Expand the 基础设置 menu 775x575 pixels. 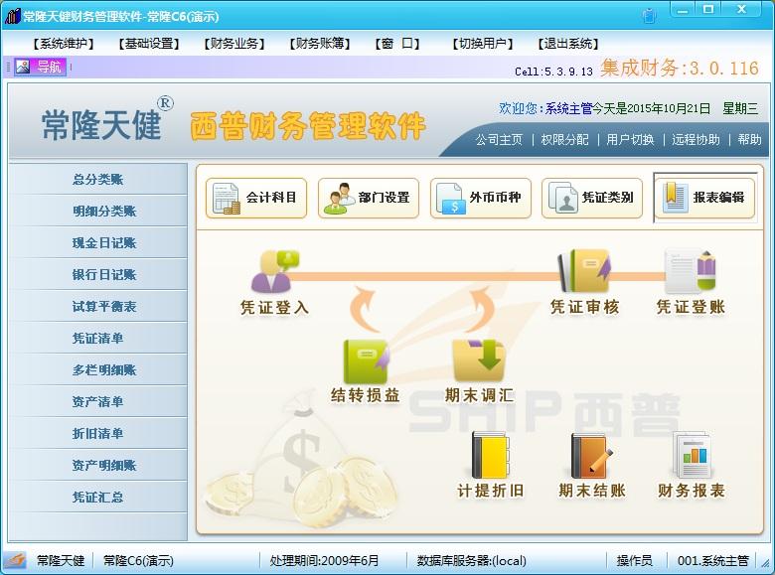coord(148,44)
